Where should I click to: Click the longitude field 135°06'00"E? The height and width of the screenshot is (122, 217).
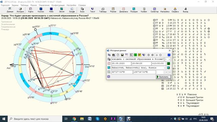pos(144,72)
